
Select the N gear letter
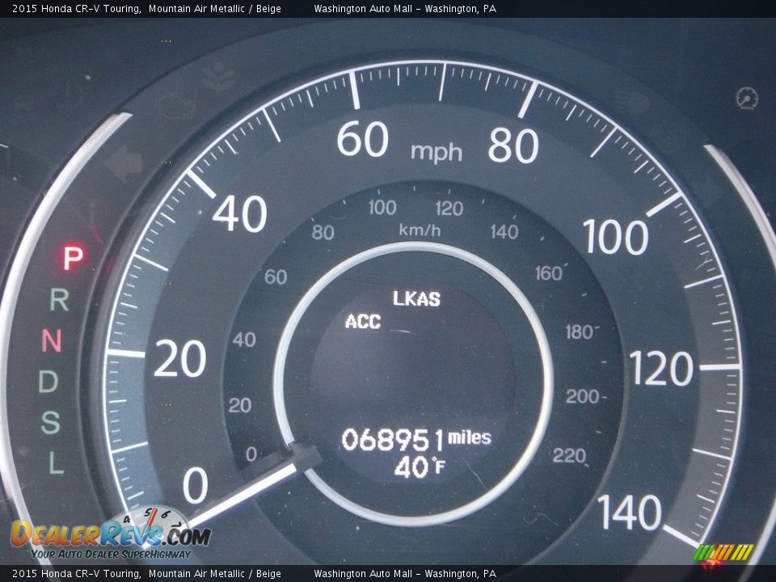pos(52,340)
